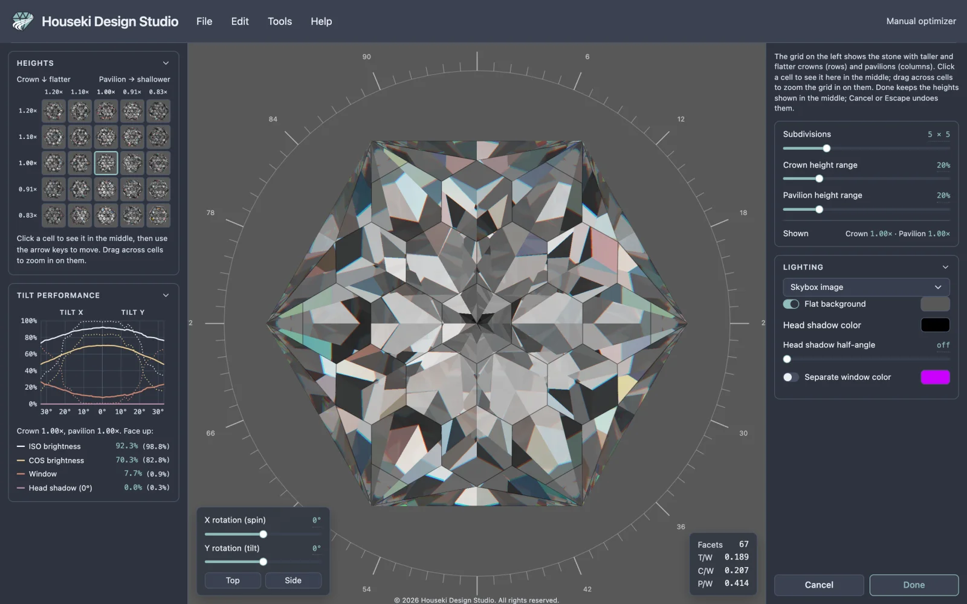Image resolution: width=967 pixels, height=604 pixels.
Task: Click the Cancel button
Action: coord(819,585)
